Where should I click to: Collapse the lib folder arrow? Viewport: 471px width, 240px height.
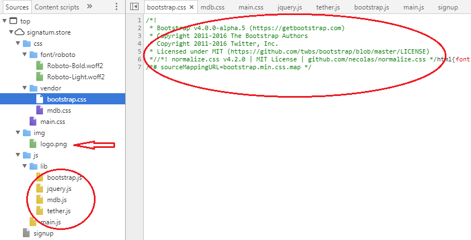click(25, 166)
